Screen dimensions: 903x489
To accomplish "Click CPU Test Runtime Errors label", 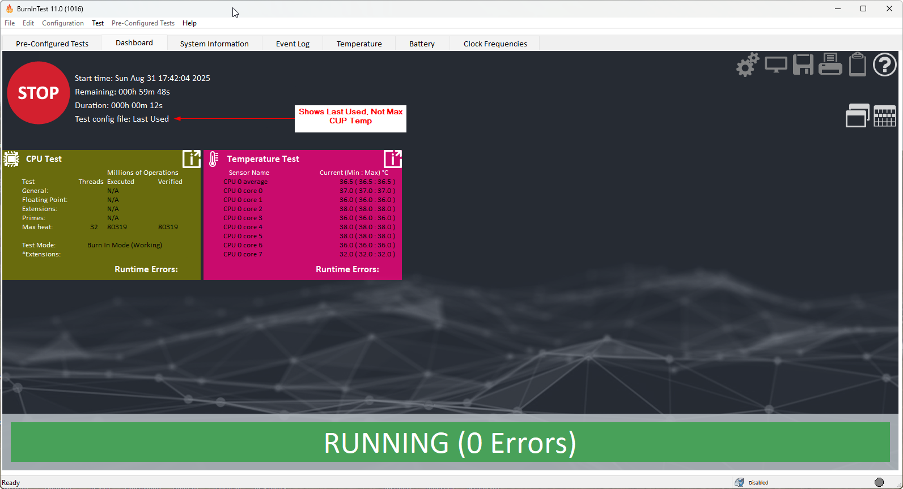I will pyautogui.click(x=146, y=269).
